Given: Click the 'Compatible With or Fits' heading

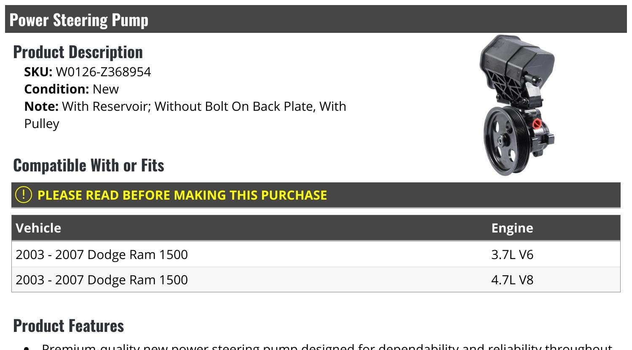Looking at the screenshot, I should tap(88, 165).
